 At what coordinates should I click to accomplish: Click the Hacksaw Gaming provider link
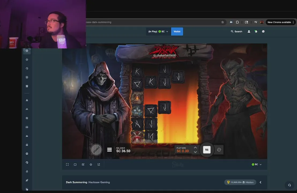click(x=99, y=182)
